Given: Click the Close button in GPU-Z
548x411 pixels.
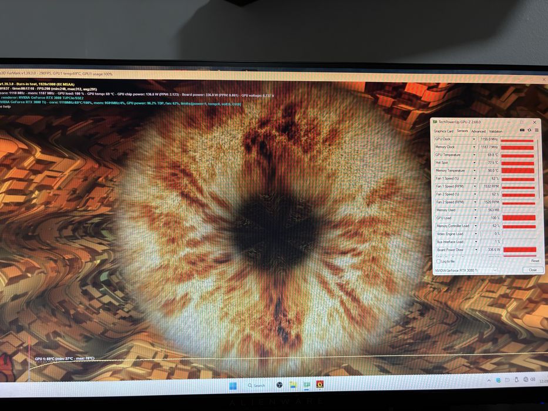Looking at the screenshot, I should coord(533,270).
